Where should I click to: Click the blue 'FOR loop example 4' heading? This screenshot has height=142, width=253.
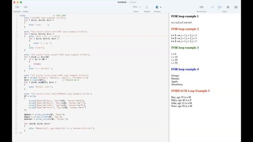click(185, 69)
